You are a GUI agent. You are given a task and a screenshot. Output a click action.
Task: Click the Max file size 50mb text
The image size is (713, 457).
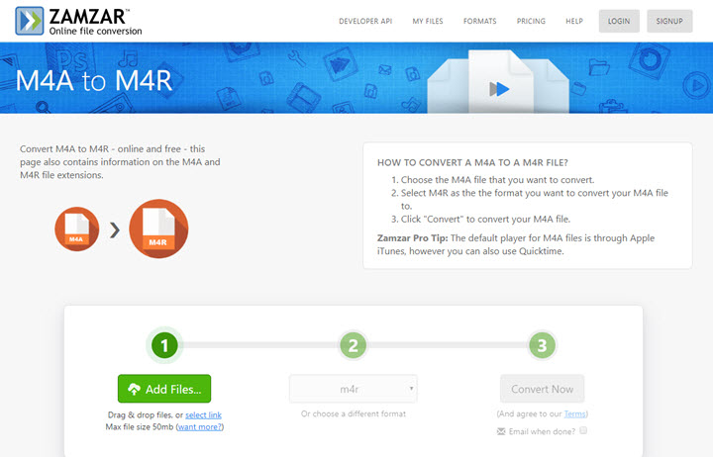(140, 427)
